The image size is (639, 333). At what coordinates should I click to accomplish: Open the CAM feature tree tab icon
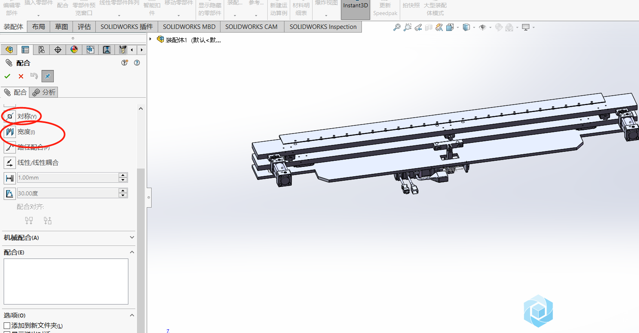coord(90,50)
